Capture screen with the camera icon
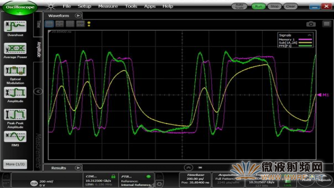 point(311,24)
